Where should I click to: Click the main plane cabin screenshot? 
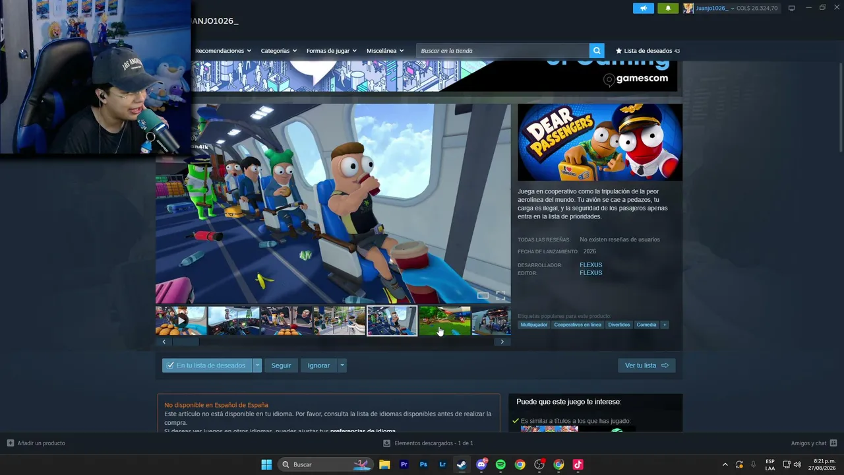pos(333,203)
